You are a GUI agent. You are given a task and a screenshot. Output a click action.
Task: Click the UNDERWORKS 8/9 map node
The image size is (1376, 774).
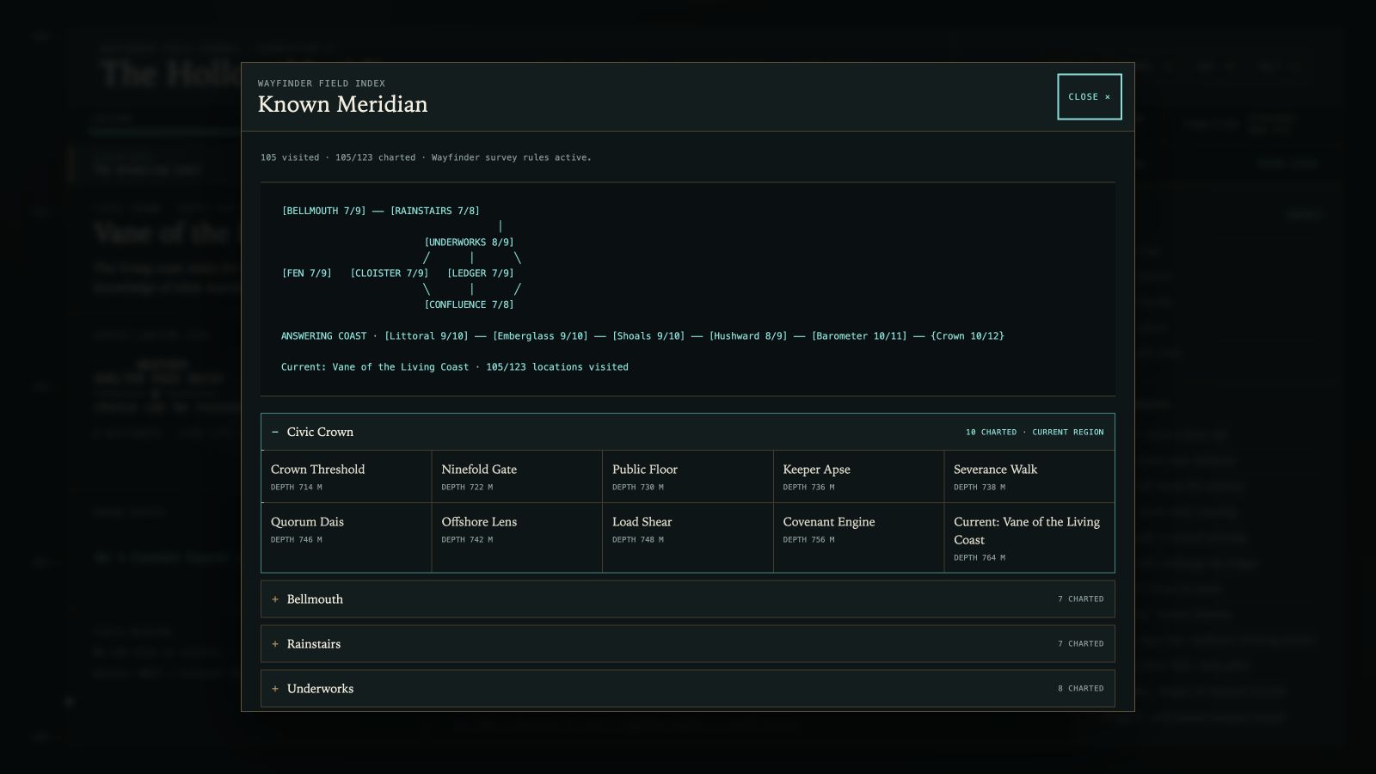(x=469, y=243)
